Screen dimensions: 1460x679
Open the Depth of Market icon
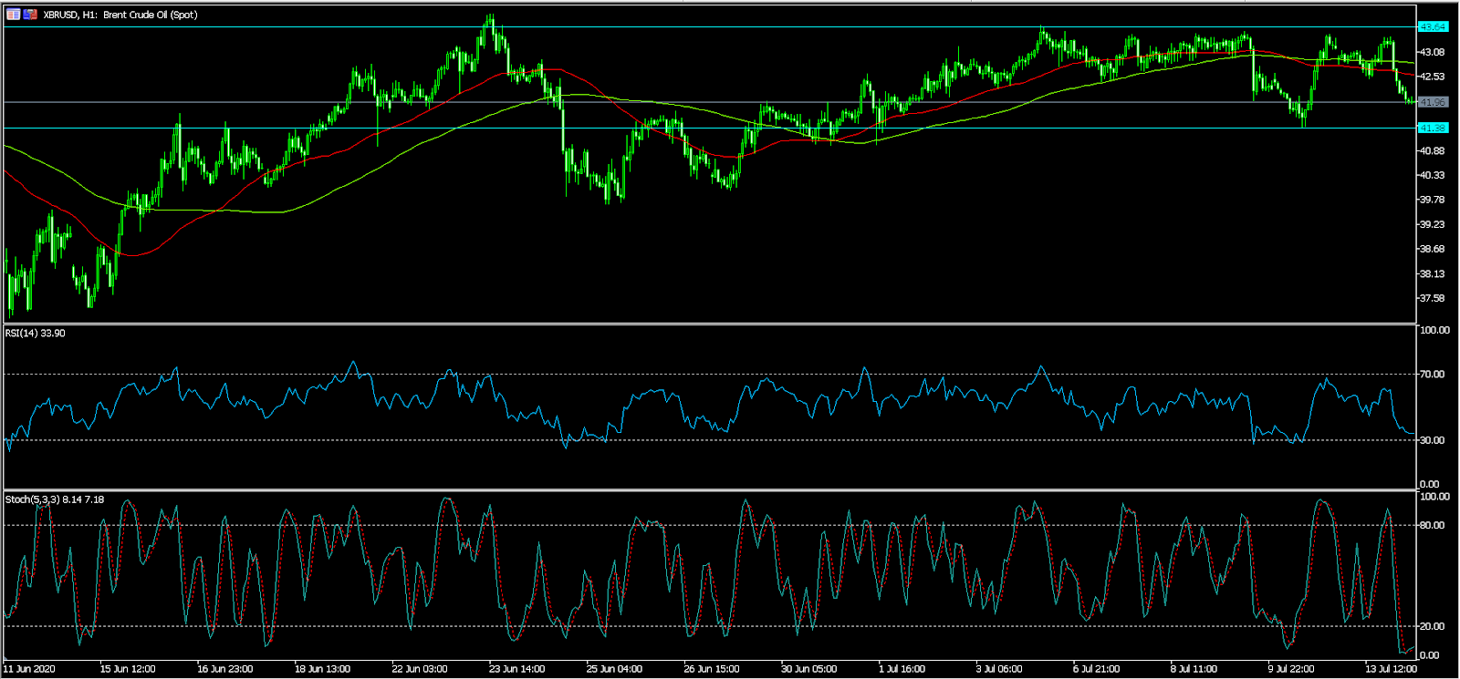pos(14,15)
